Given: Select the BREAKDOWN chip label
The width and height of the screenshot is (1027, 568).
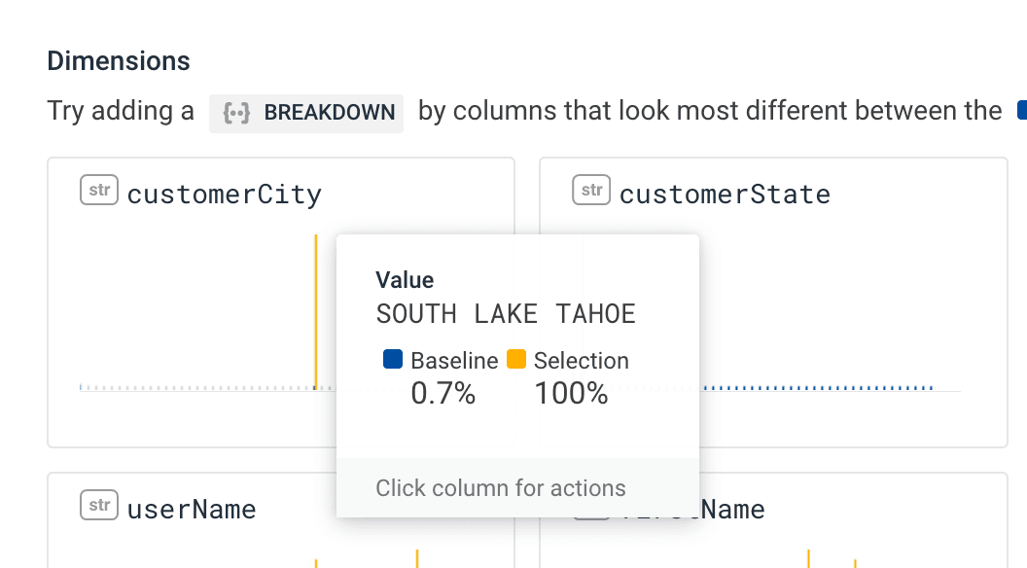Looking at the screenshot, I should (329, 113).
